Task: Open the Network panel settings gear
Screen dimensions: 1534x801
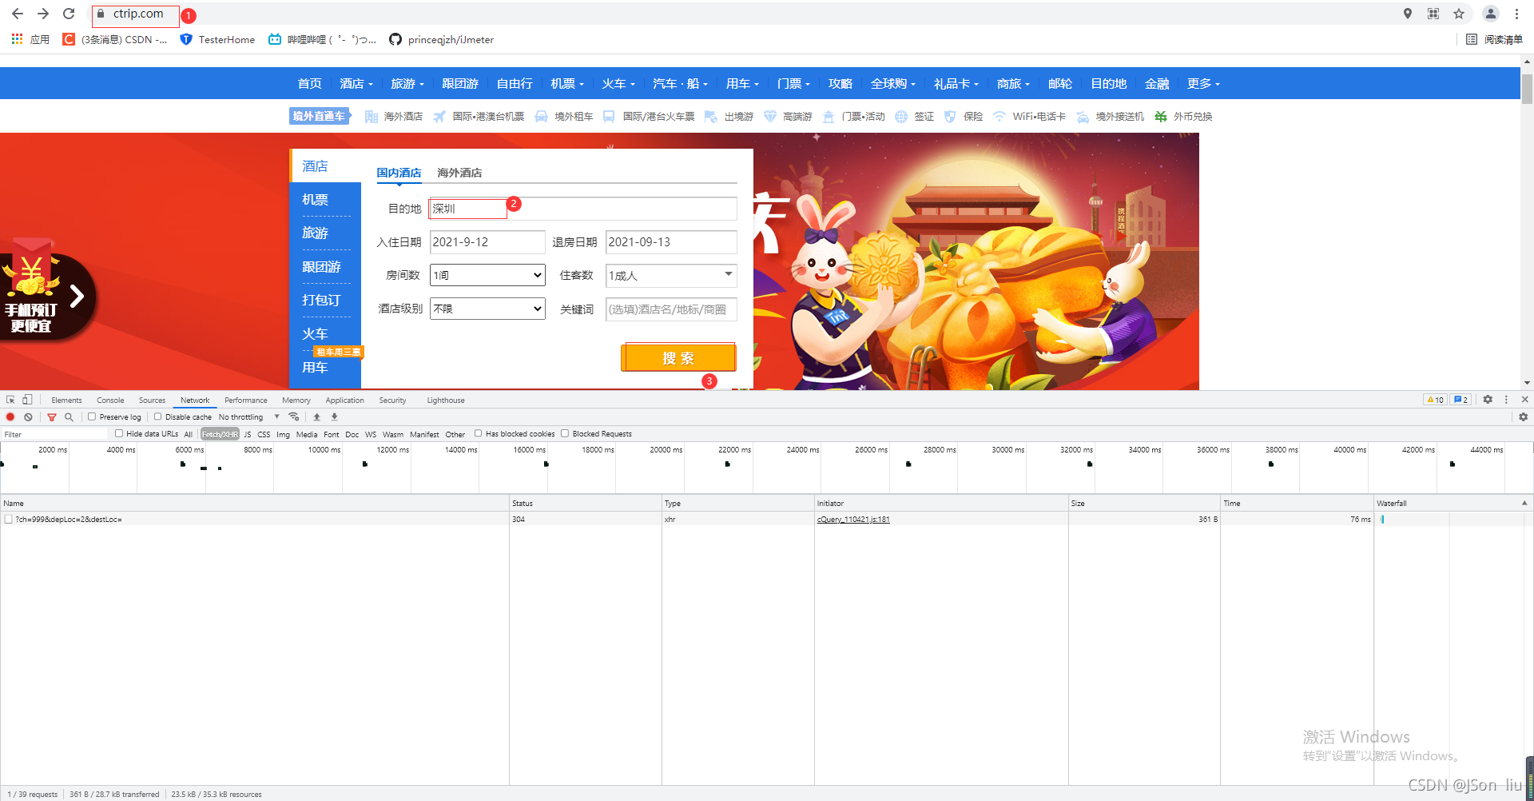Action: click(1523, 416)
